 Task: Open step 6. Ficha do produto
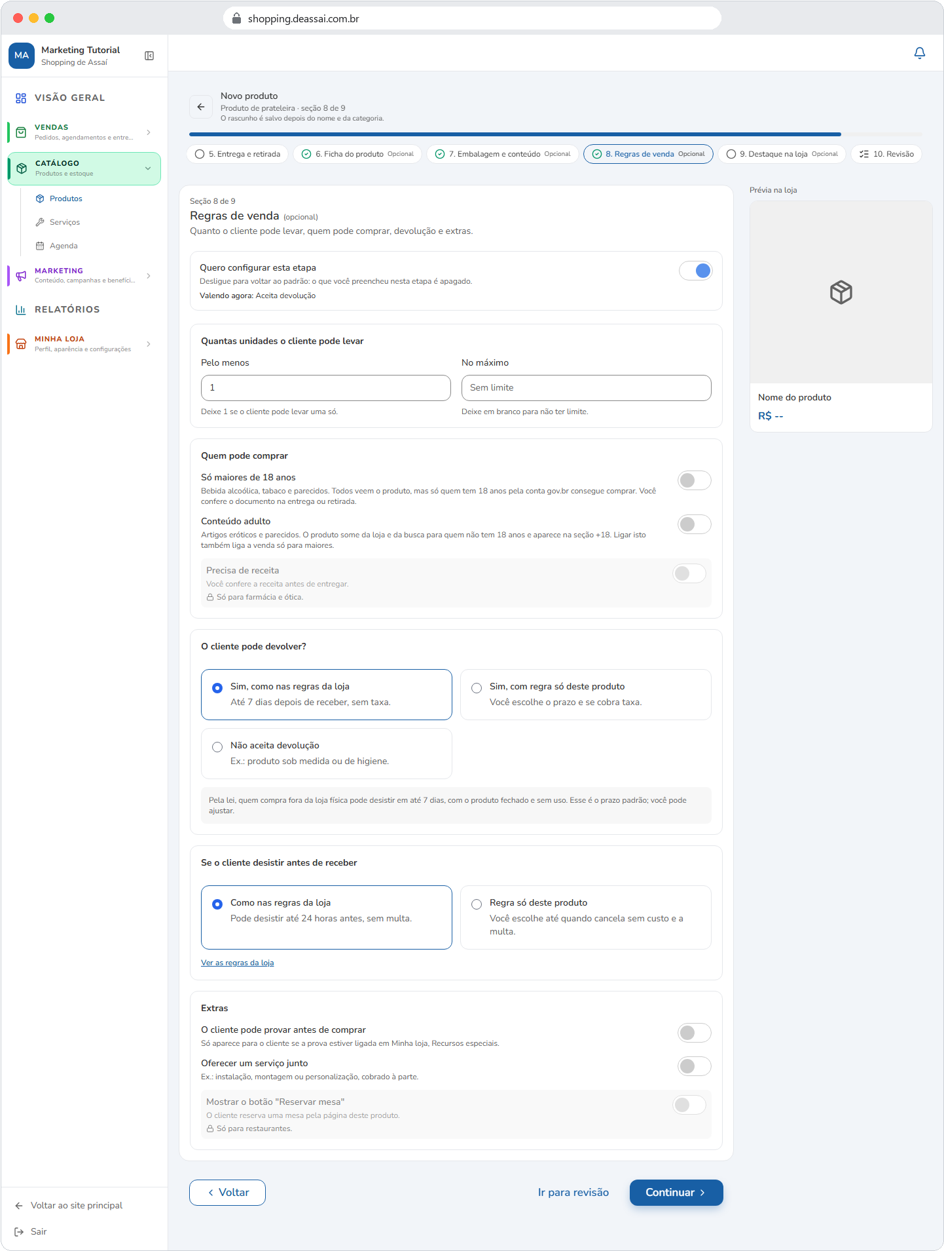tap(357, 154)
